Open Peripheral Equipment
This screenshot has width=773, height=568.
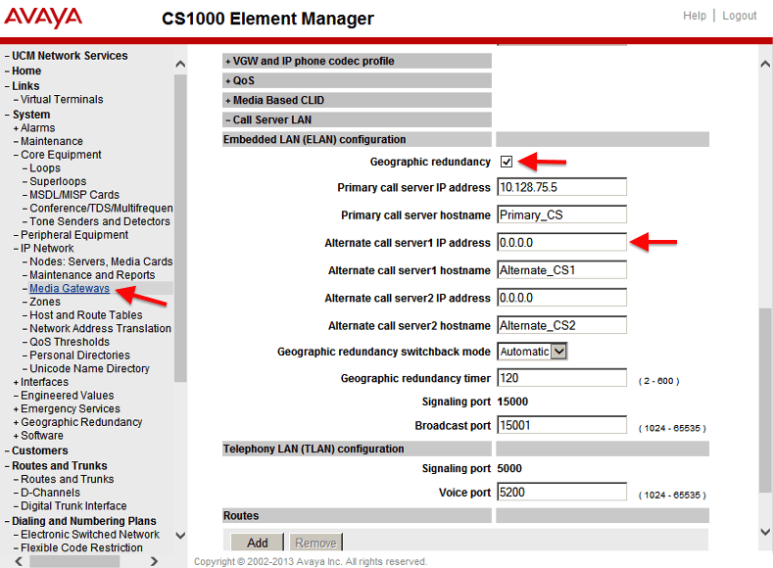coord(74,235)
